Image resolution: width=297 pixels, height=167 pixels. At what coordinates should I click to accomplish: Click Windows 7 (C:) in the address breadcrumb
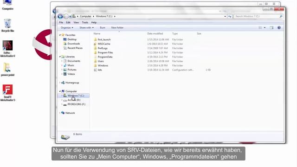104,17
